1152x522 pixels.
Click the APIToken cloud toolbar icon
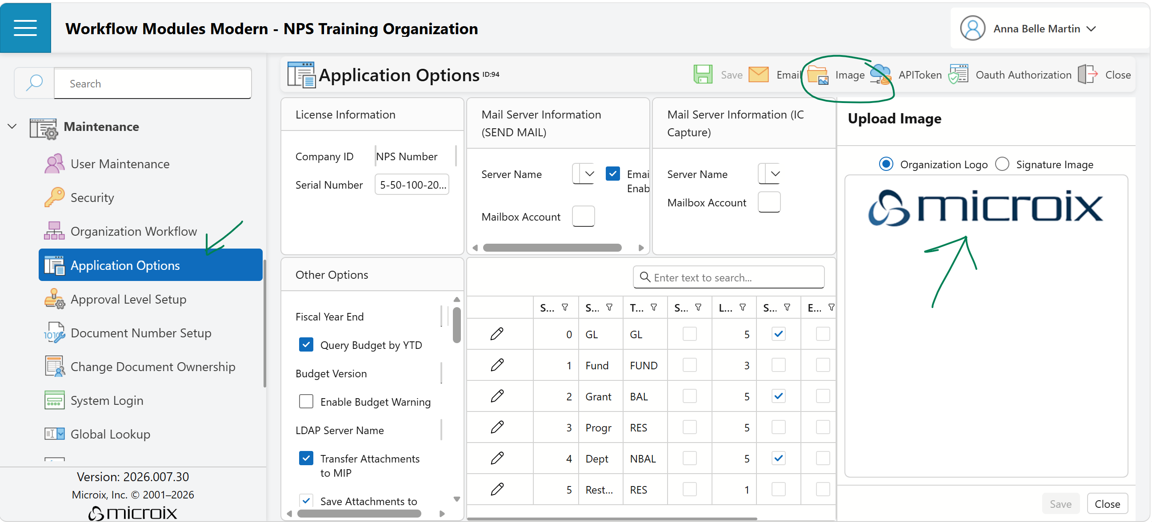coord(881,74)
